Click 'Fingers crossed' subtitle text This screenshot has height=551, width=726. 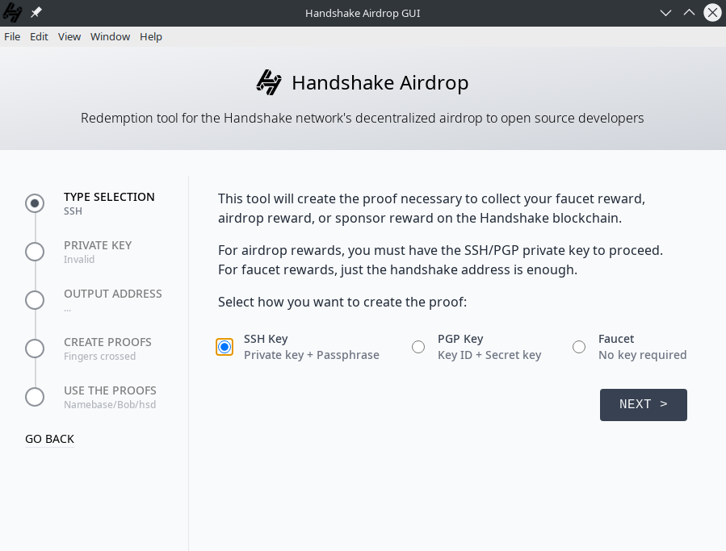(x=99, y=357)
